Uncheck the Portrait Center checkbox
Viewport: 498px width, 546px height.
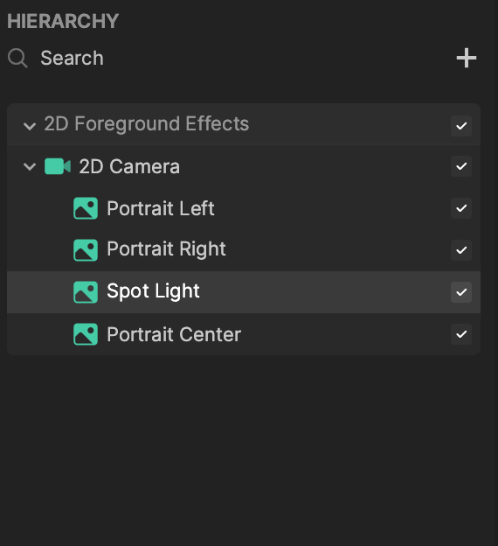pos(461,334)
